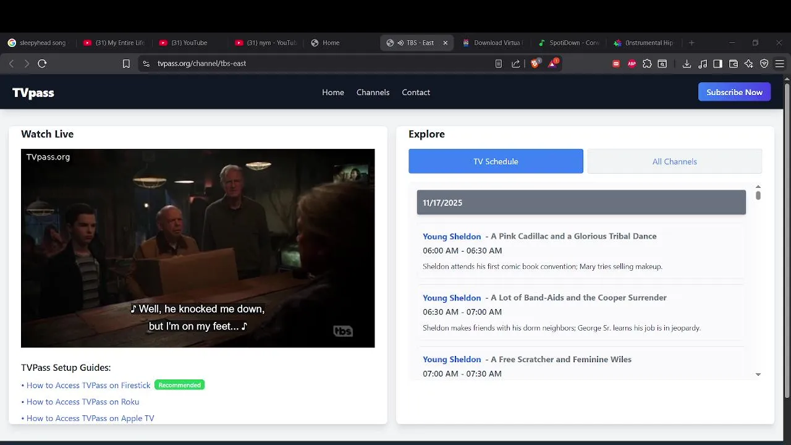Close the TBS - East tab
This screenshot has width=791, height=445.
(x=445, y=43)
